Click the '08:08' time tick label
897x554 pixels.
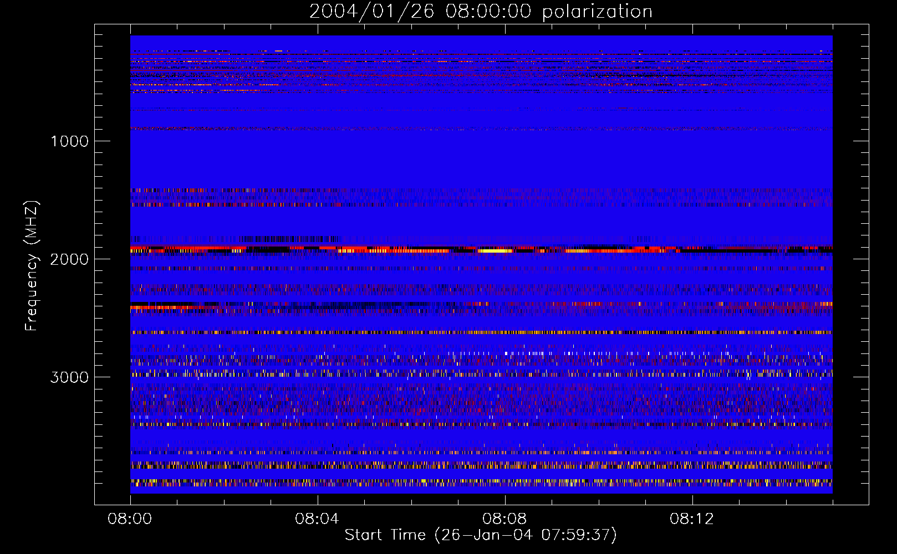pyautogui.click(x=504, y=519)
